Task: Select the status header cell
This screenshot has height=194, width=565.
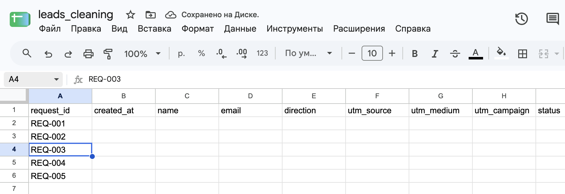Action: (551, 110)
